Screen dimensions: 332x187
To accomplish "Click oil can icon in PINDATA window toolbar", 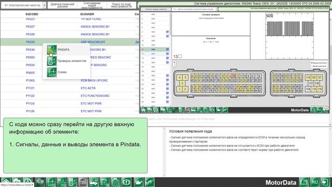I will pos(219,110).
